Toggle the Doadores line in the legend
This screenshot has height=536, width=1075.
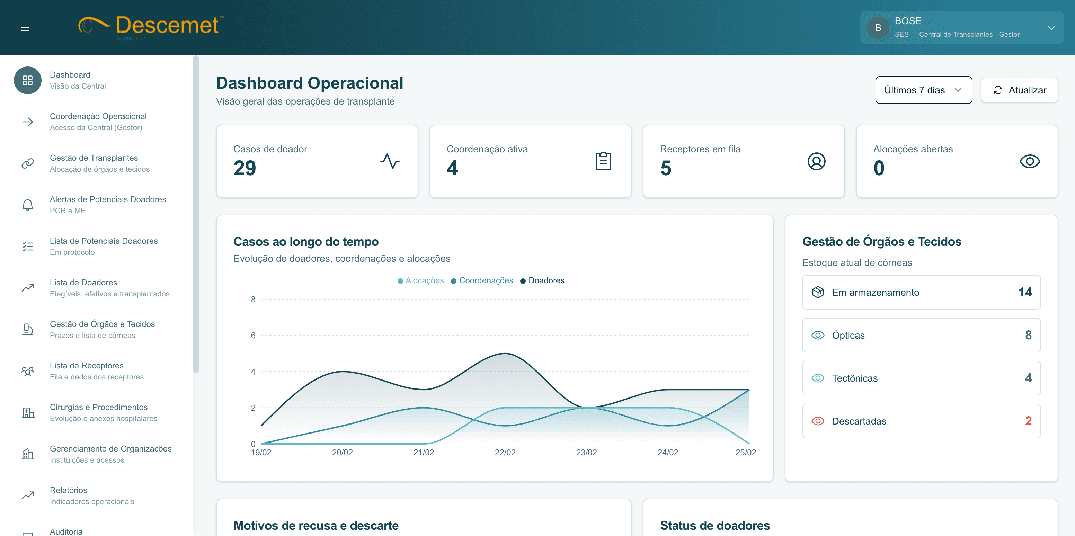tap(542, 280)
